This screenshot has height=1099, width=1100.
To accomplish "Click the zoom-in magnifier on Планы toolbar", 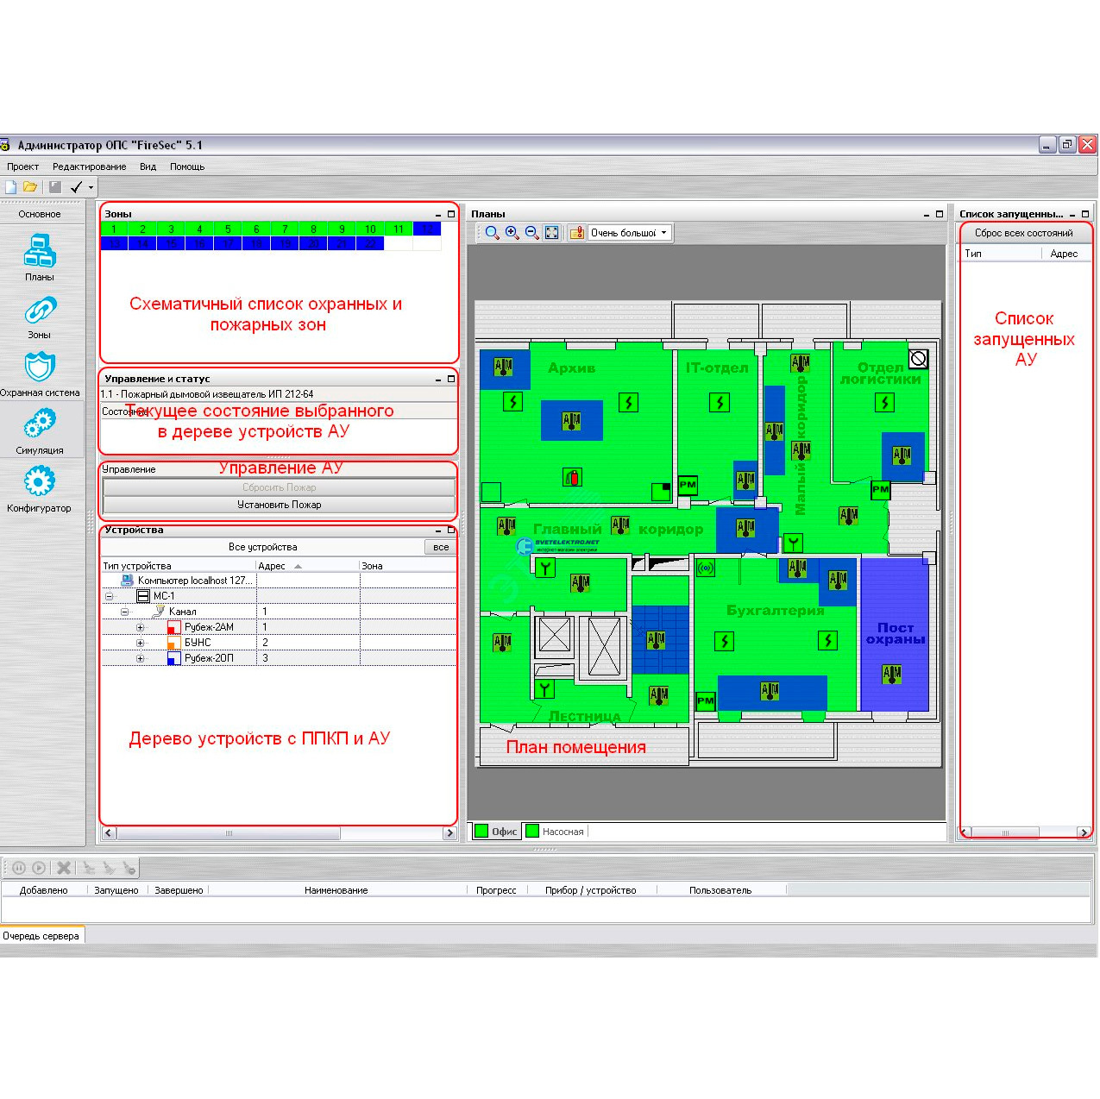I will pos(512,233).
